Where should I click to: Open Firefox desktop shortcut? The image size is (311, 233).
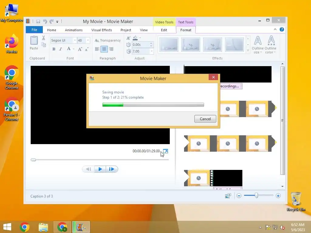(12, 44)
